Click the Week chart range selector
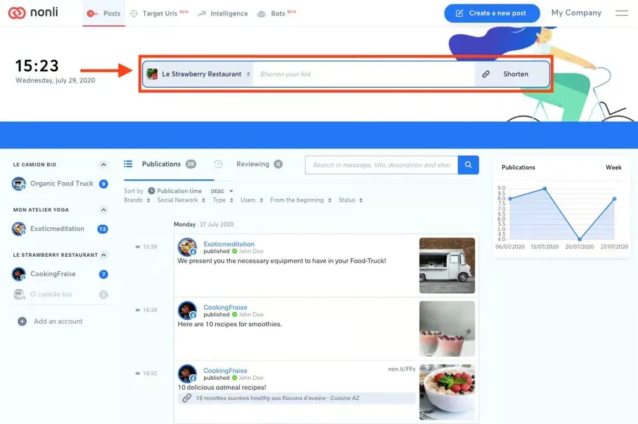Viewport: 638px width, 424px height. [613, 167]
